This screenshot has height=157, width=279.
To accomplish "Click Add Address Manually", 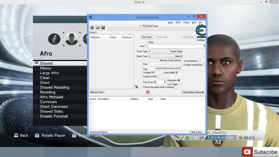I will [x=193, y=92].
